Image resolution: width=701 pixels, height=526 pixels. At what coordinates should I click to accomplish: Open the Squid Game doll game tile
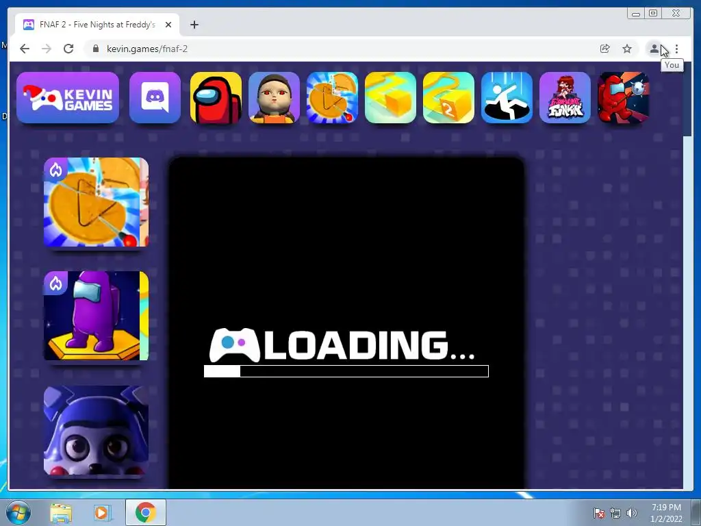274,97
